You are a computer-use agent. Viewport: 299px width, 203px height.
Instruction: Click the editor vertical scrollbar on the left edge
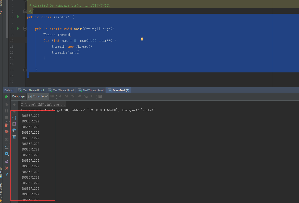click(x=7, y=19)
